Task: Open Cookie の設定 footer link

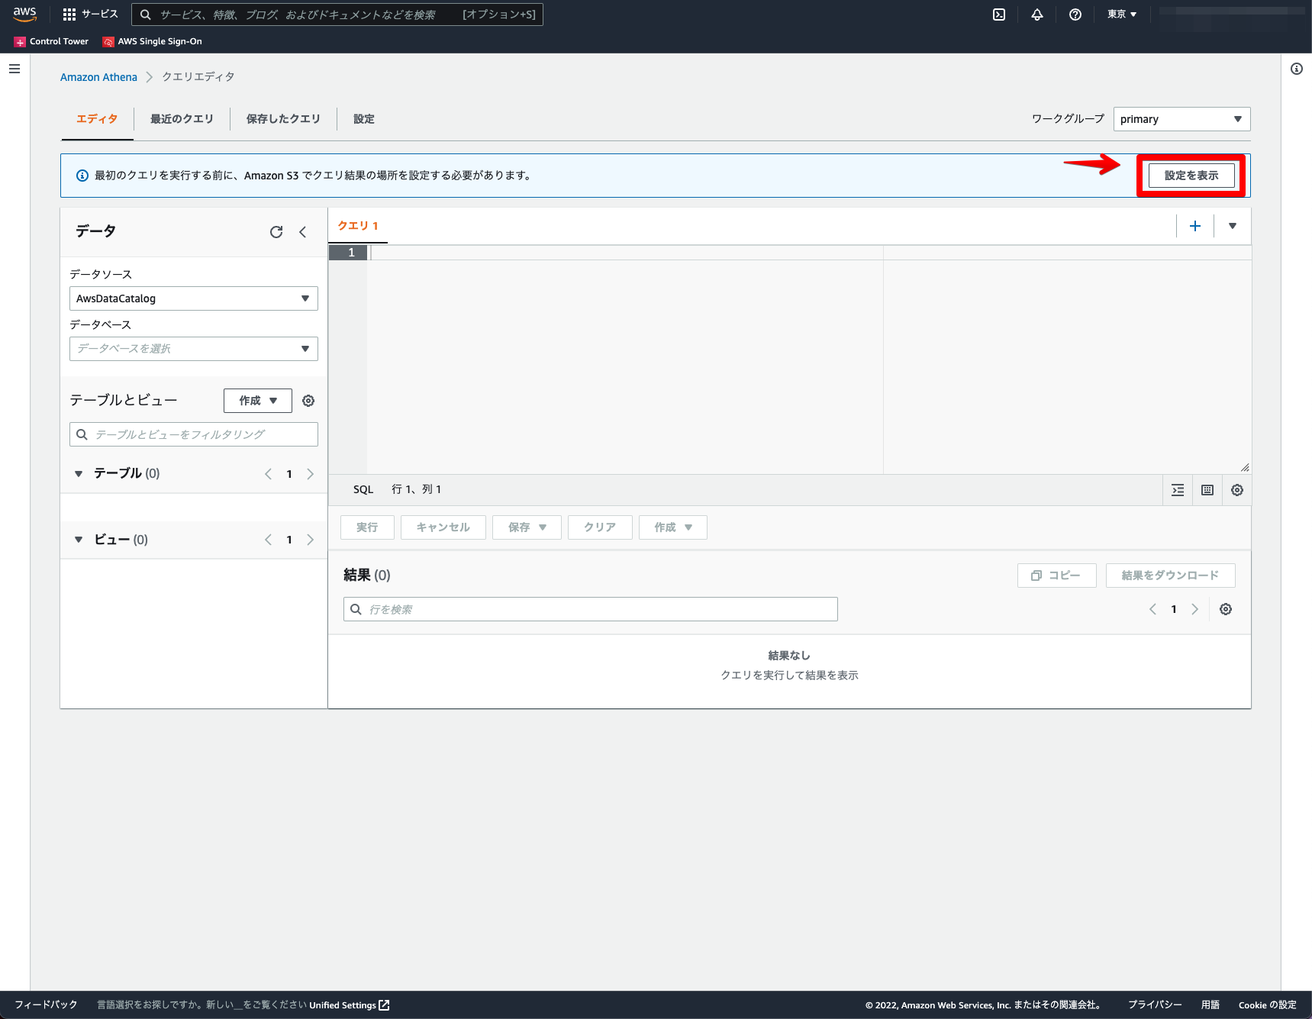Action: point(1268,1005)
